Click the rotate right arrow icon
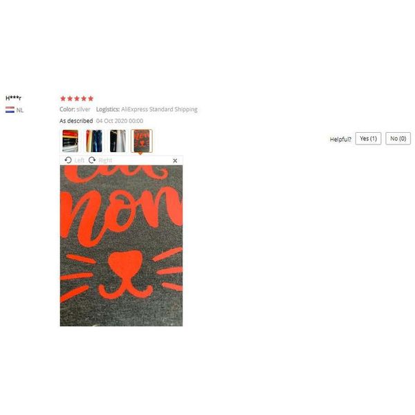415x415 pixels. pos(92,160)
